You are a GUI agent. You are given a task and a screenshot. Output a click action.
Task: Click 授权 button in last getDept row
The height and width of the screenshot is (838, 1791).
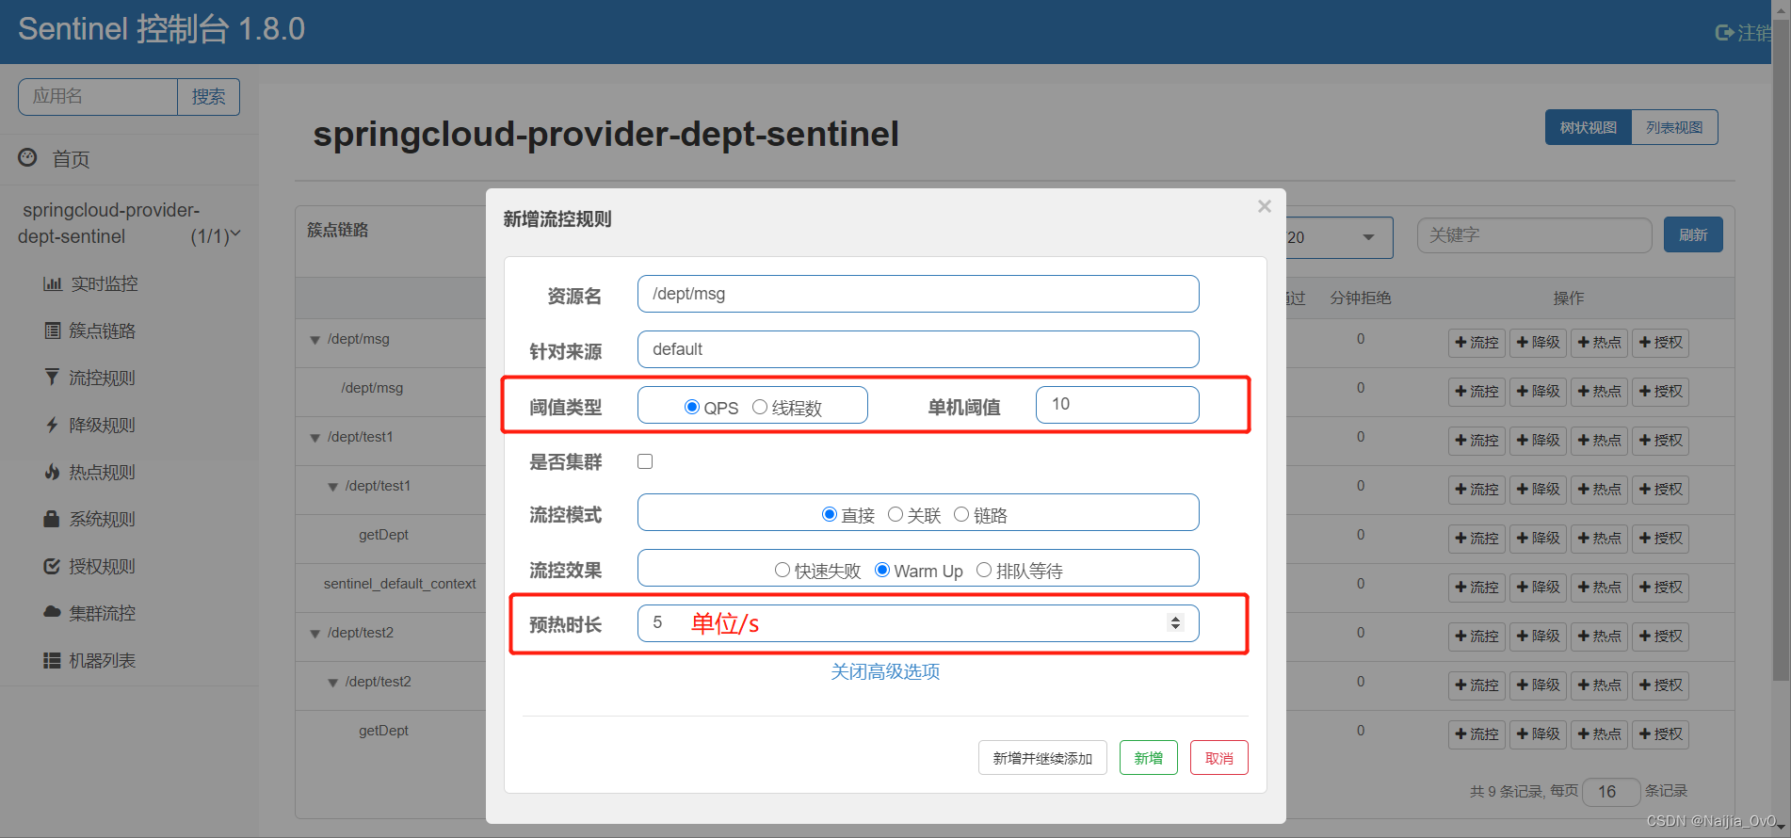1660,734
